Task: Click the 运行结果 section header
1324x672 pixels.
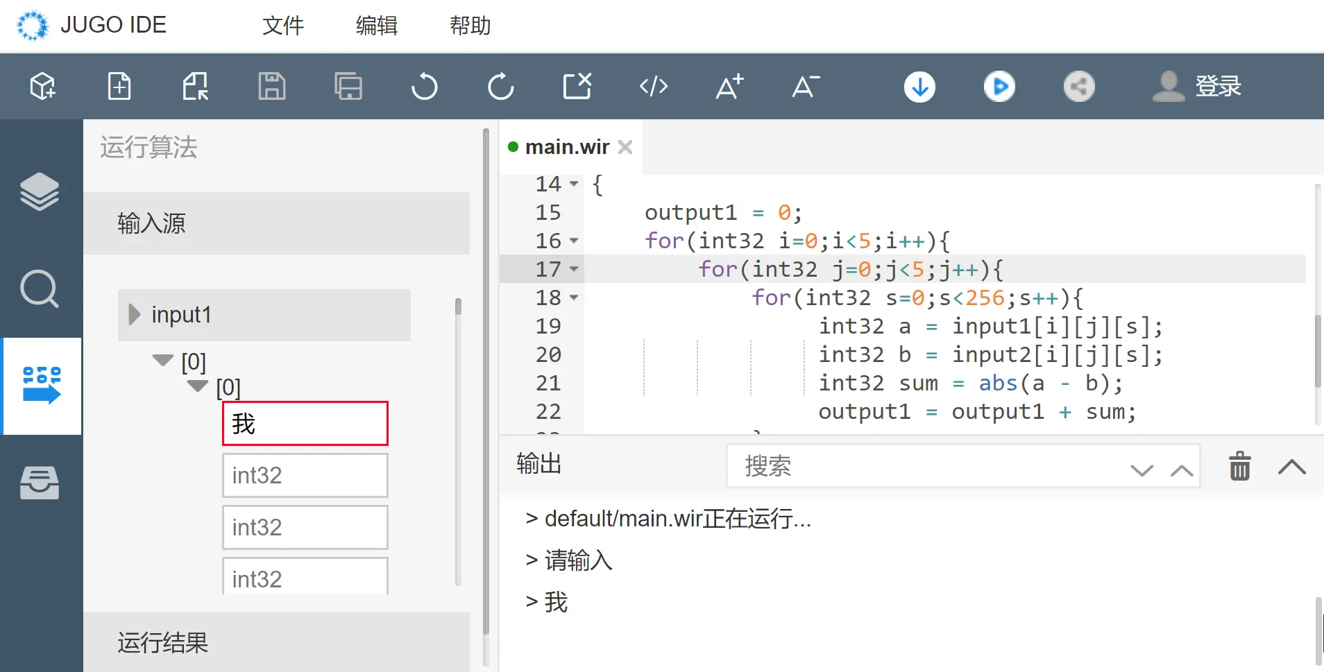Action: pyautogui.click(x=276, y=642)
